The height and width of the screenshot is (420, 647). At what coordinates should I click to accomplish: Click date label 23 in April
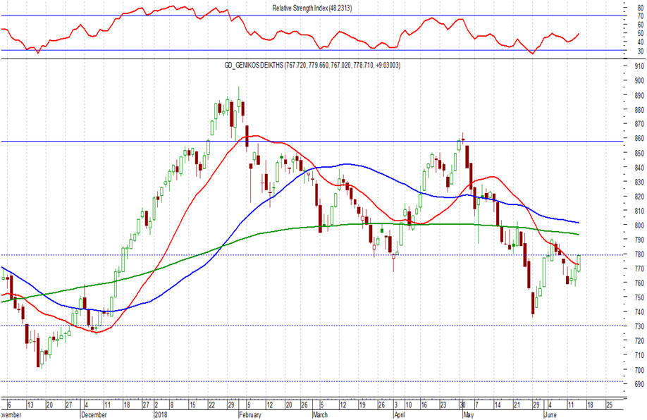tap(443, 405)
